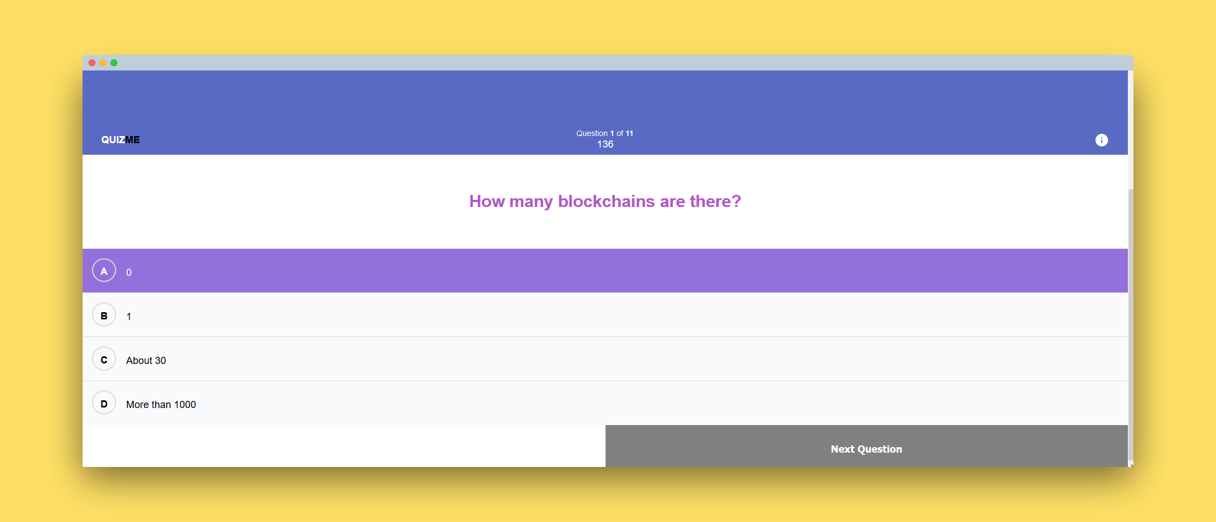The width and height of the screenshot is (1216, 522).
Task: Click the QUIZME logo
Action: (x=120, y=139)
